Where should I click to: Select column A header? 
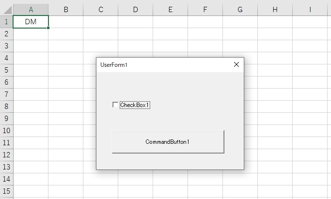31,10
